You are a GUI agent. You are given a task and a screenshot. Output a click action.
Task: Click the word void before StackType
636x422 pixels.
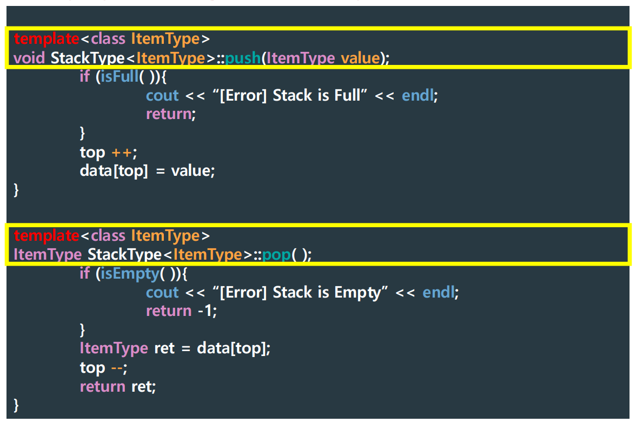(x=29, y=58)
